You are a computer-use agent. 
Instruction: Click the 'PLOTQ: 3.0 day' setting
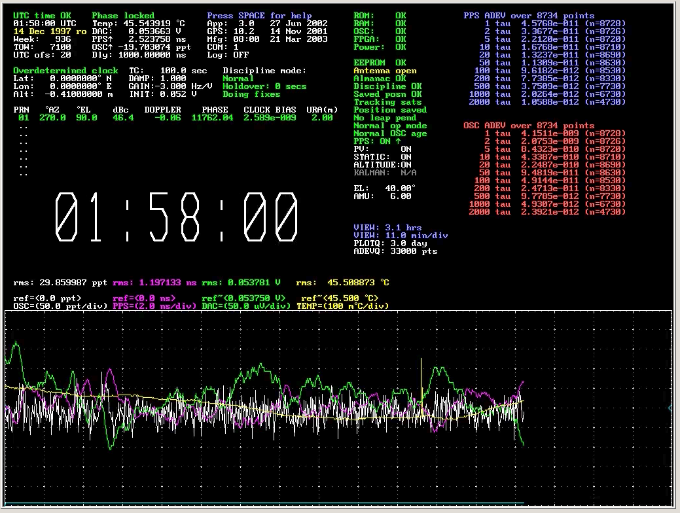390,243
